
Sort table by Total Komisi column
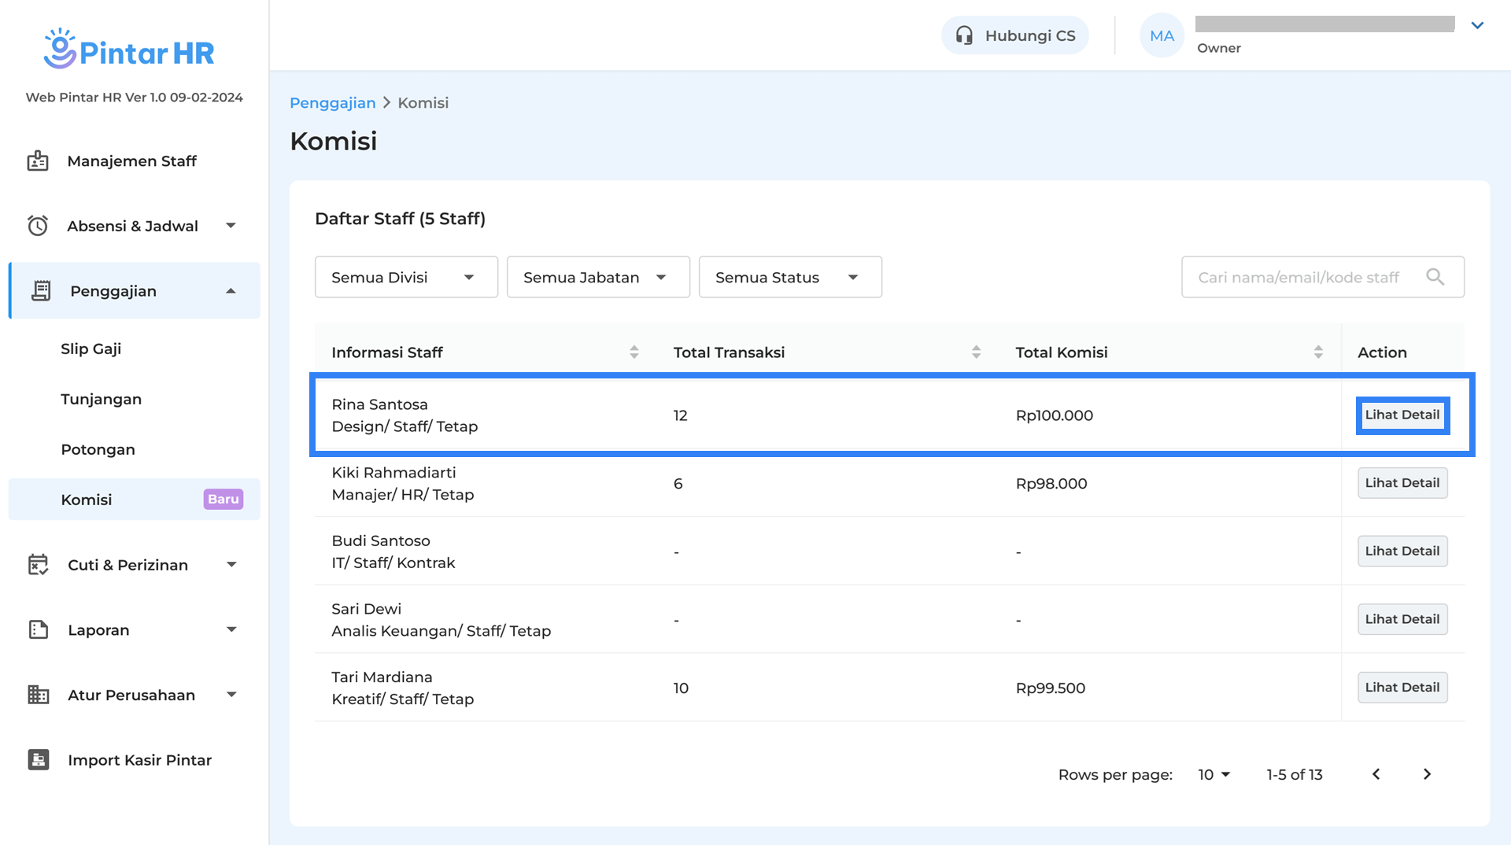tap(1317, 352)
